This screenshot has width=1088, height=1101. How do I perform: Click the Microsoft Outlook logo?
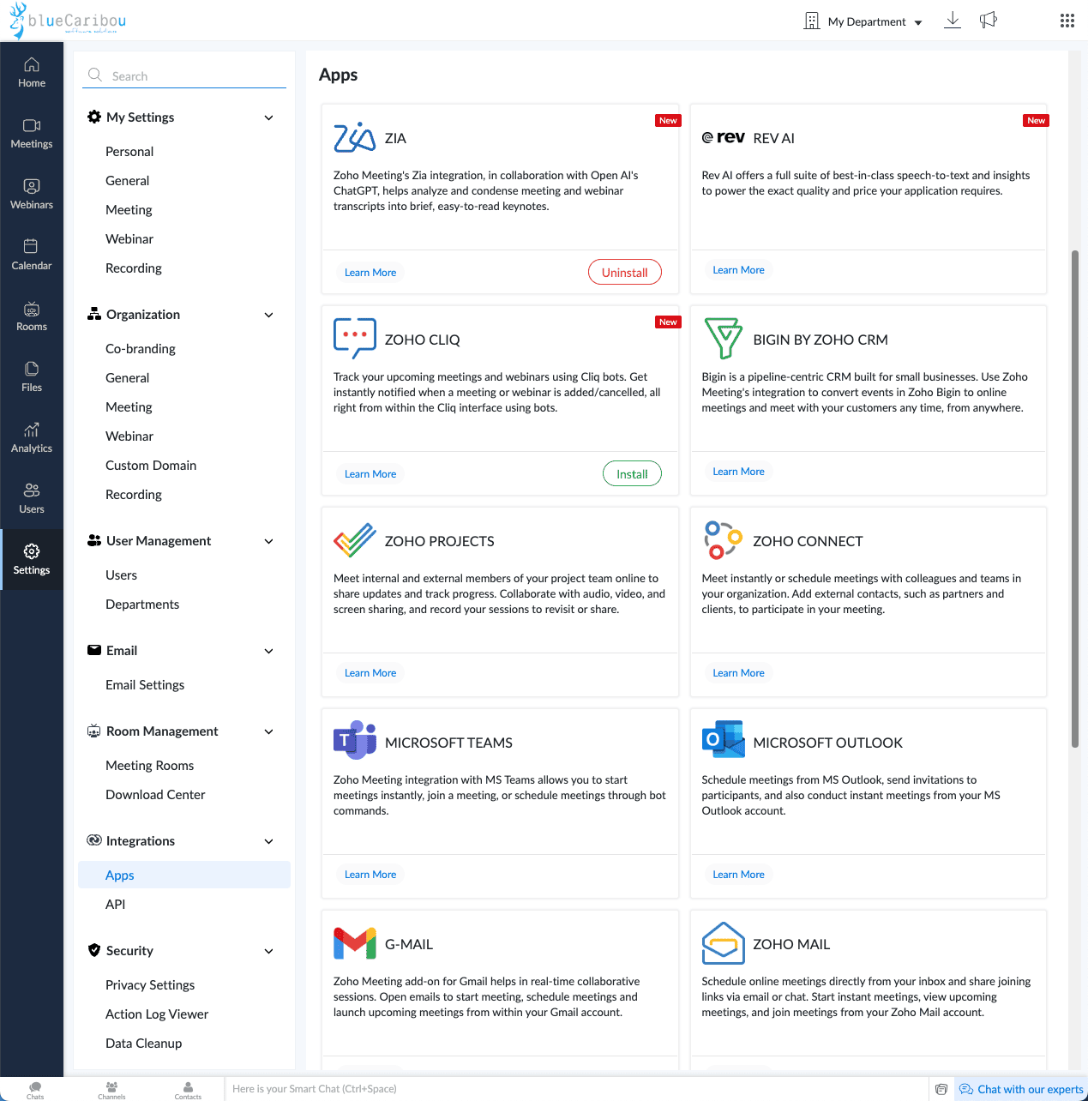(x=723, y=739)
